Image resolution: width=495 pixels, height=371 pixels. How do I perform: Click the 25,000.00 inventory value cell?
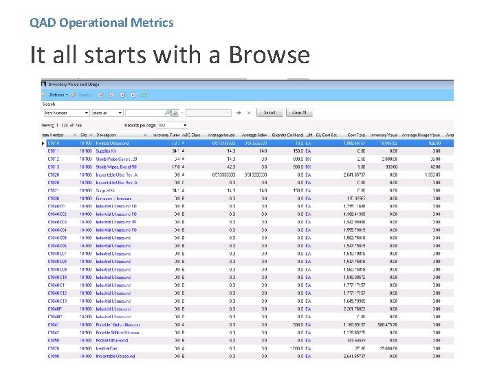coord(390,348)
